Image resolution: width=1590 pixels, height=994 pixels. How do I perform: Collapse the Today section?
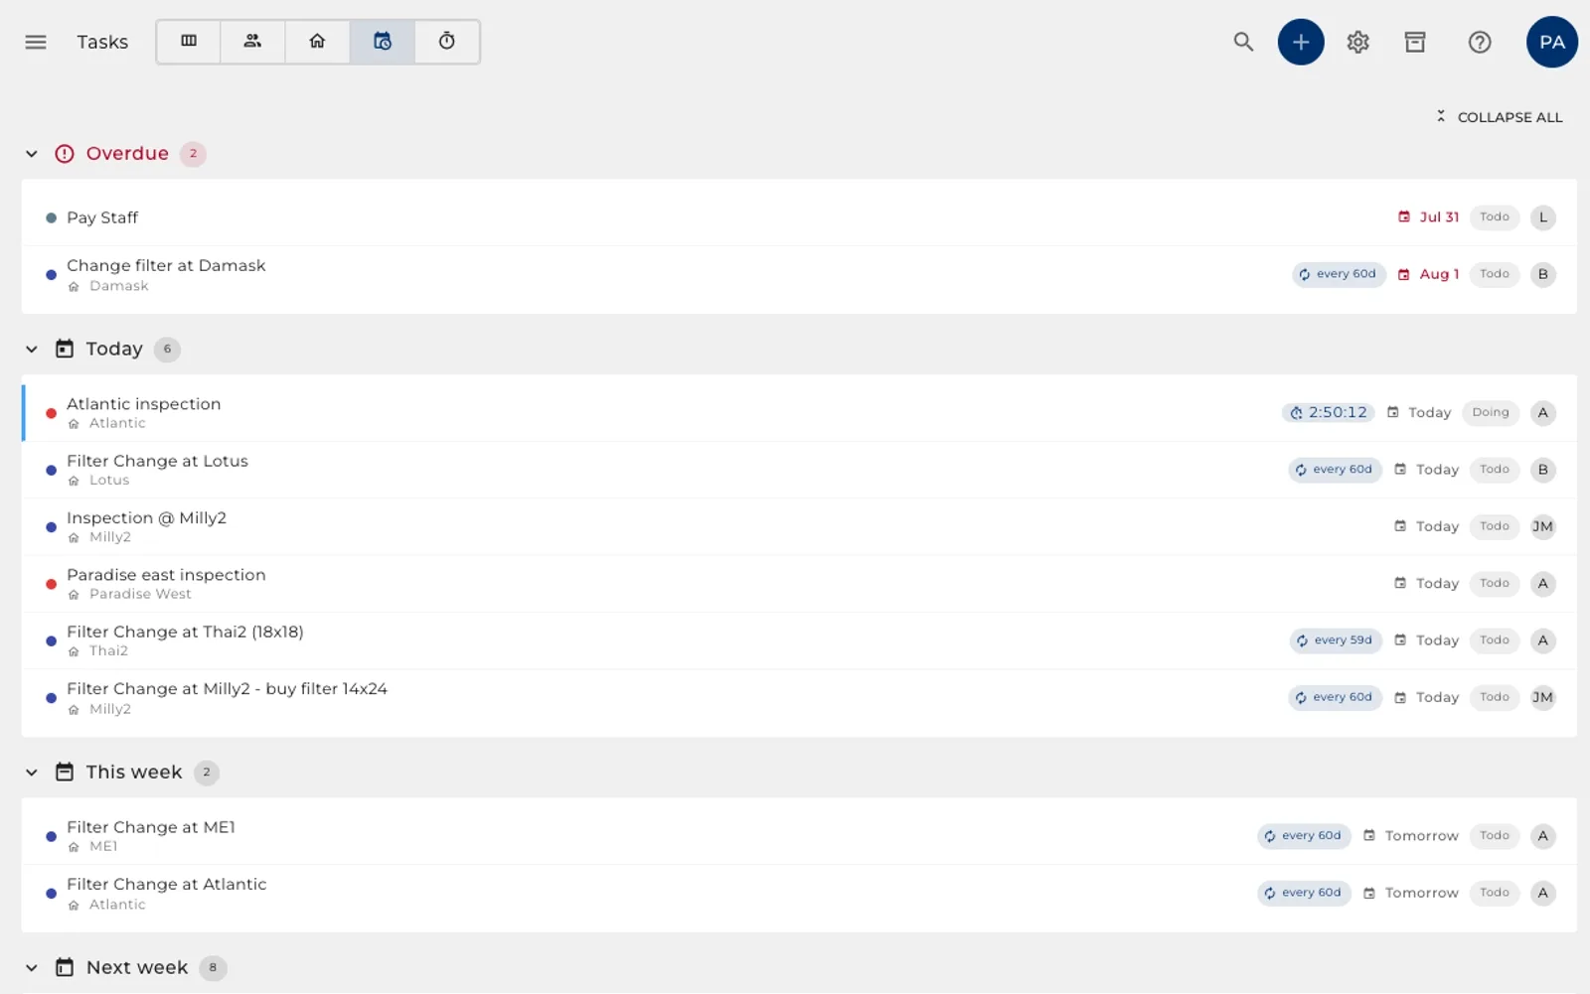pyautogui.click(x=32, y=350)
